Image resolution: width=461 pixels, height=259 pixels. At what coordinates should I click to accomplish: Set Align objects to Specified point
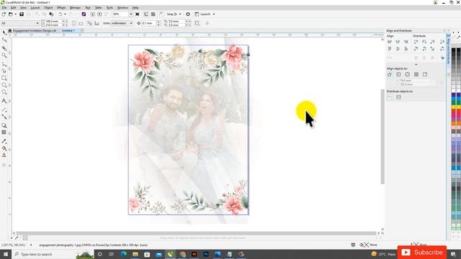click(425, 75)
